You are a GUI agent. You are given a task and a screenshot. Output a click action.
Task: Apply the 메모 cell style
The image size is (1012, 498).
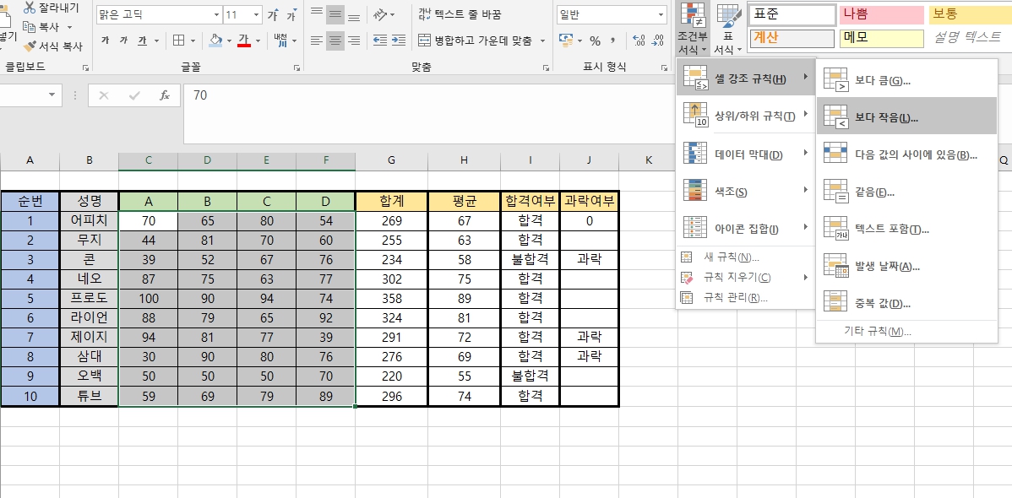(x=883, y=37)
